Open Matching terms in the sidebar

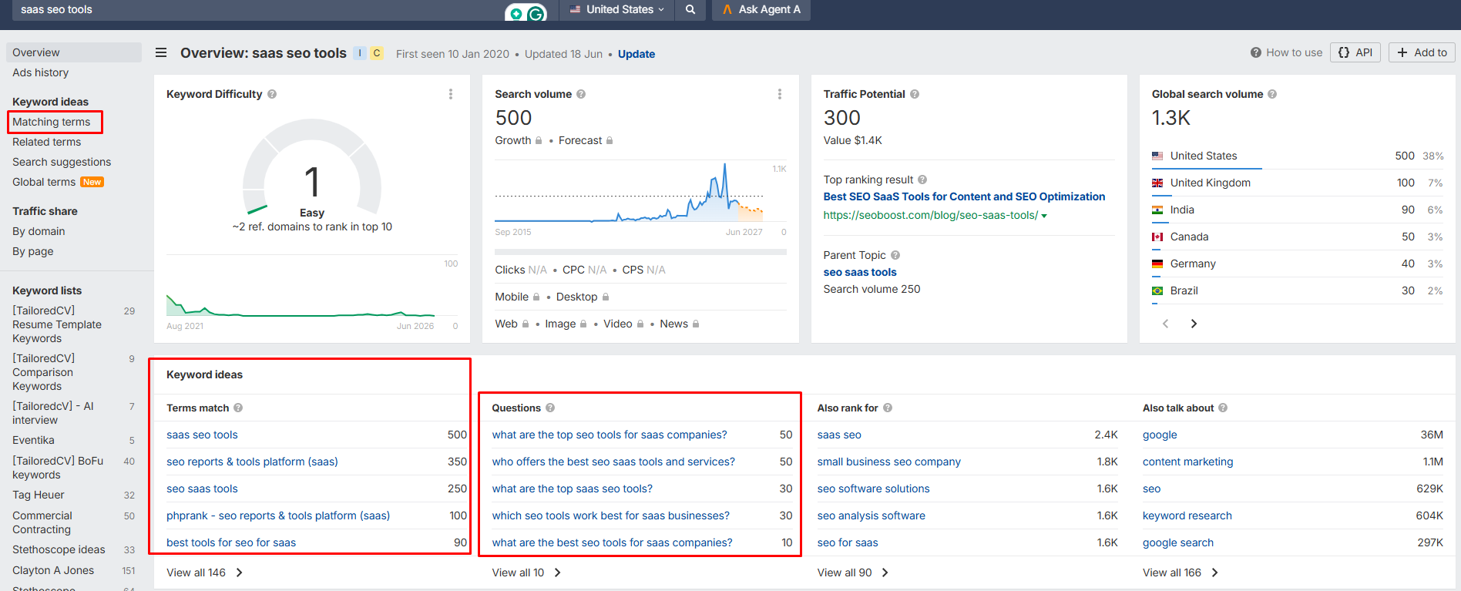tap(52, 122)
